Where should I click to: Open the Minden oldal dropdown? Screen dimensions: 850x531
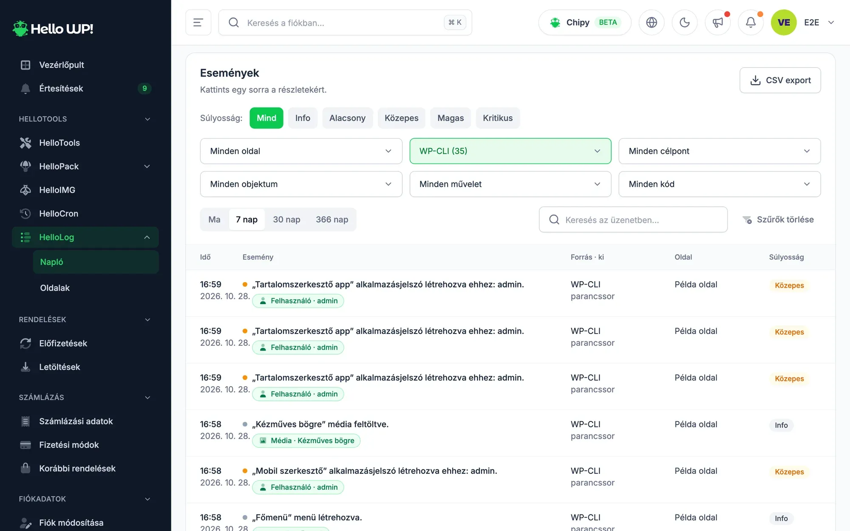[301, 151]
